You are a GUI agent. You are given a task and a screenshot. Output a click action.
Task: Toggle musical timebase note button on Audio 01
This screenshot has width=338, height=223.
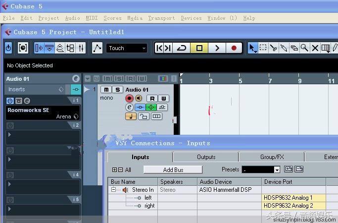pyautogui.click(x=131, y=116)
